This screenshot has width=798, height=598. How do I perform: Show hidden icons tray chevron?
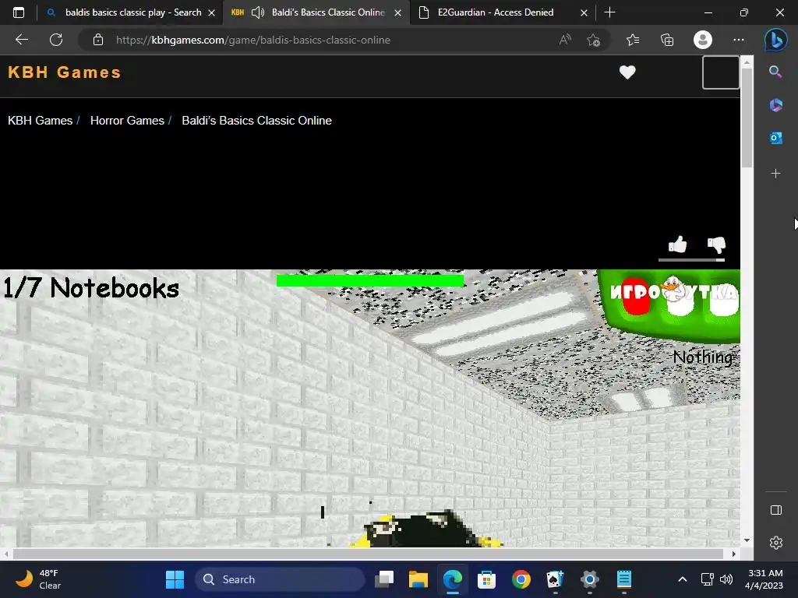(683, 579)
